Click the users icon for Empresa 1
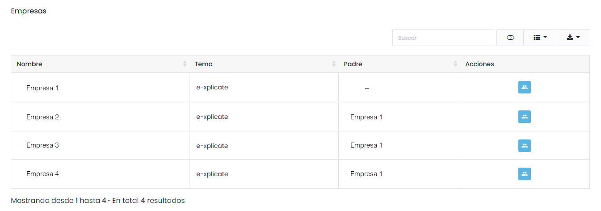 [524, 87]
